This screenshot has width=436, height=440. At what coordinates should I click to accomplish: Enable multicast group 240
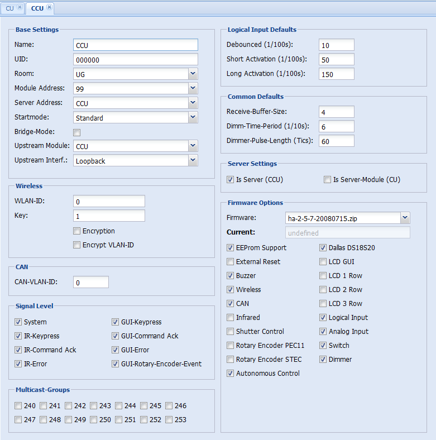click(x=18, y=406)
